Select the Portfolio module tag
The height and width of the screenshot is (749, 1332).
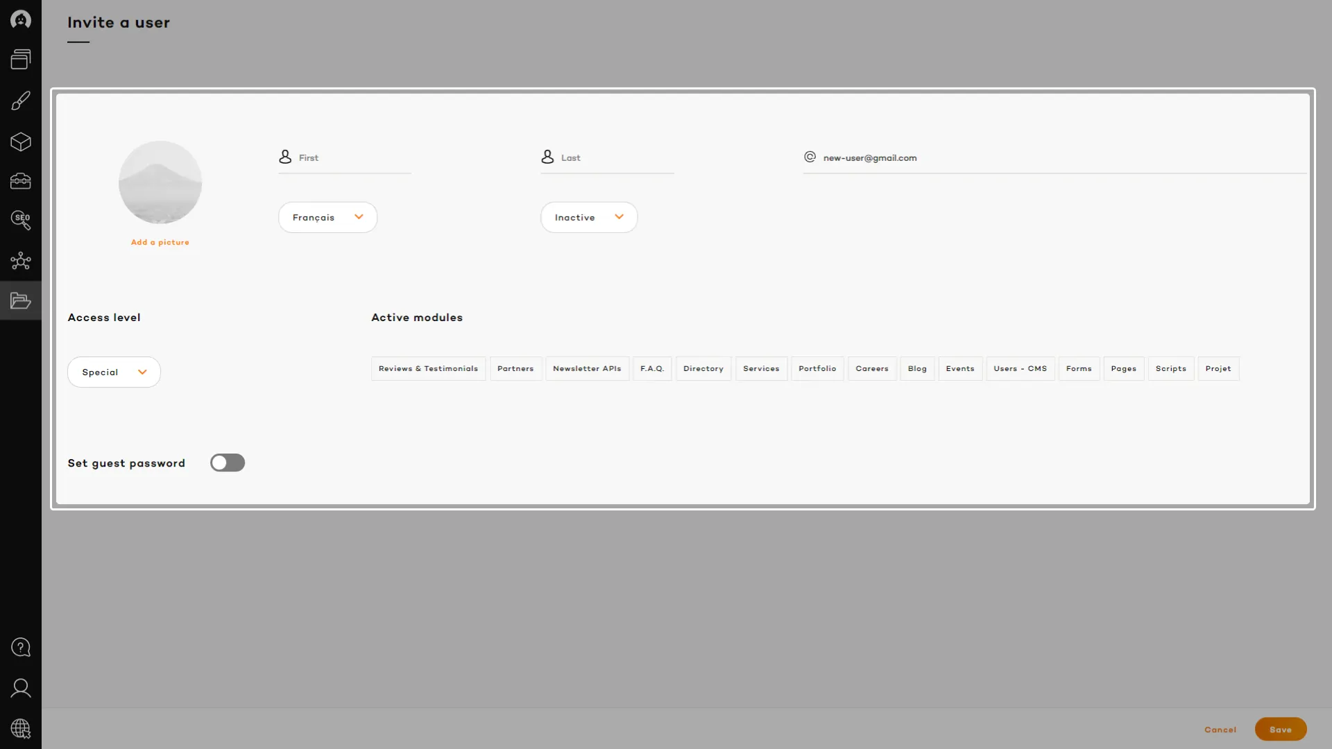coord(817,368)
